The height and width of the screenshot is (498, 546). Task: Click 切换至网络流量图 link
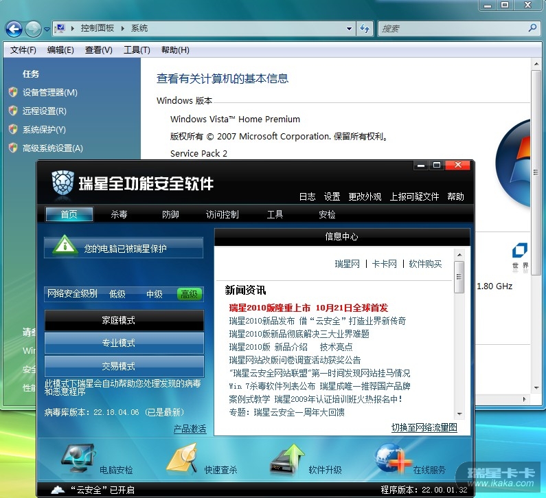pyautogui.click(x=424, y=427)
